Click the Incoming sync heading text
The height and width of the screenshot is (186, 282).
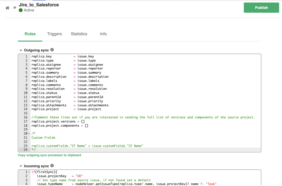(x=37, y=166)
